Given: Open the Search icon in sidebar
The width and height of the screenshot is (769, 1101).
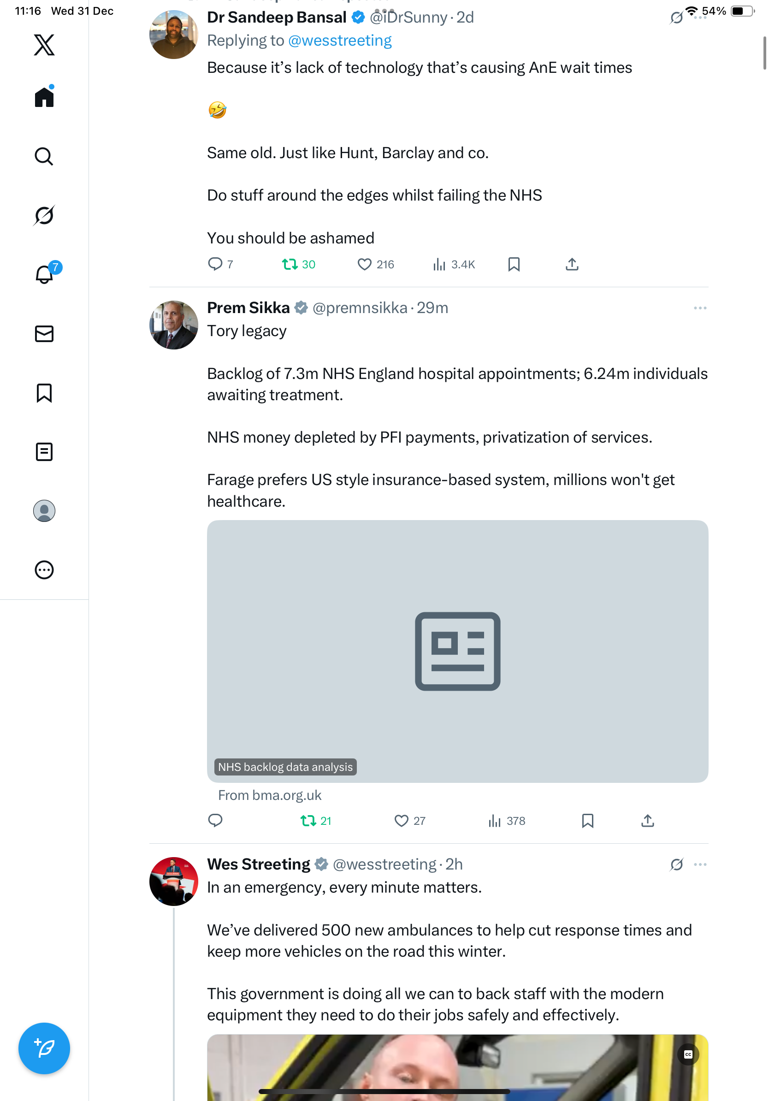Looking at the screenshot, I should pyautogui.click(x=44, y=156).
